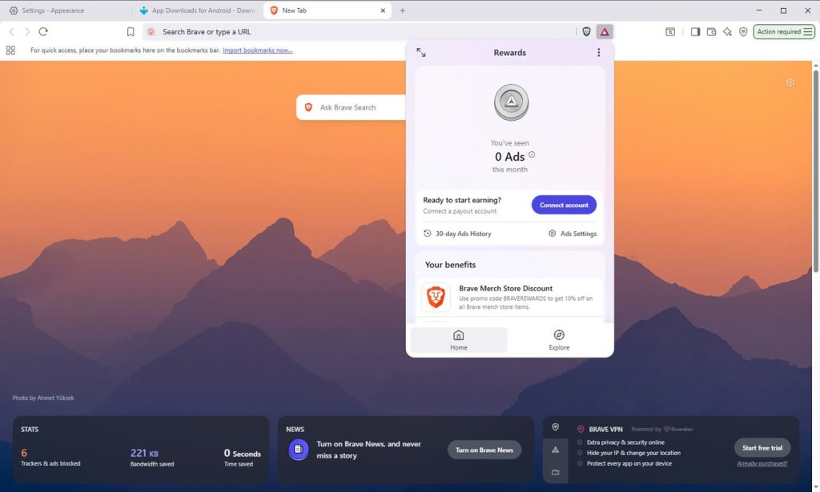Close the New Tab tab
The width and height of the screenshot is (820, 492).
(x=382, y=10)
